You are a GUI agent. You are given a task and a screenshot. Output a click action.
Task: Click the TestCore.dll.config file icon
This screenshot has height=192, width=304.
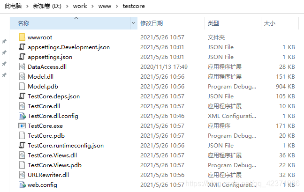pos(22,116)
